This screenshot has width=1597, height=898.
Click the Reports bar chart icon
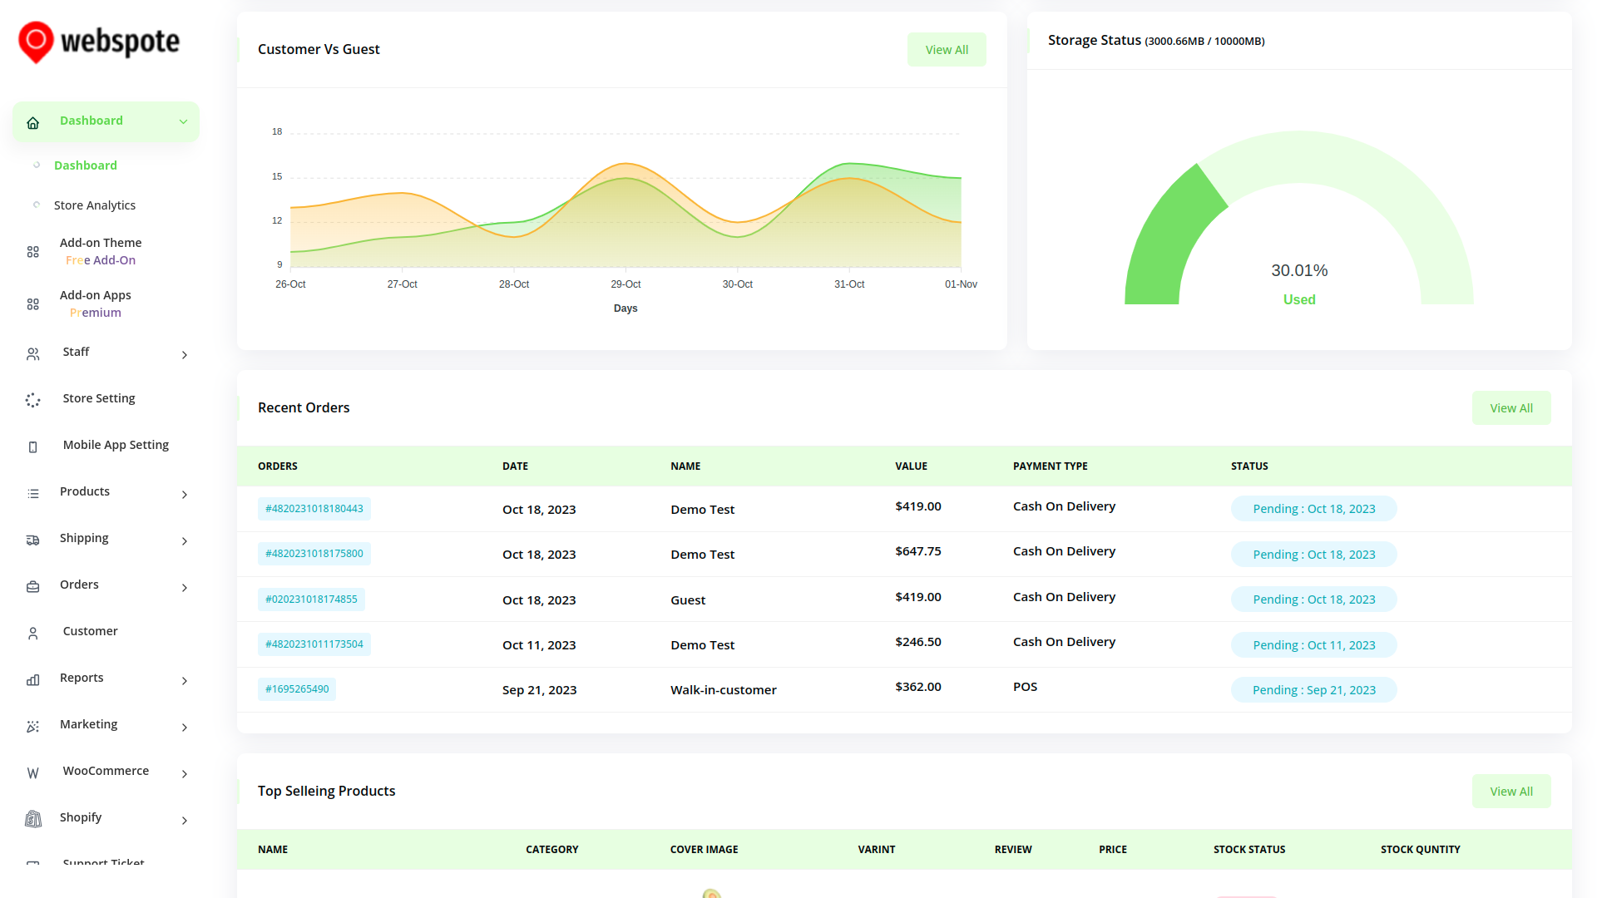[x=33, y=680]
